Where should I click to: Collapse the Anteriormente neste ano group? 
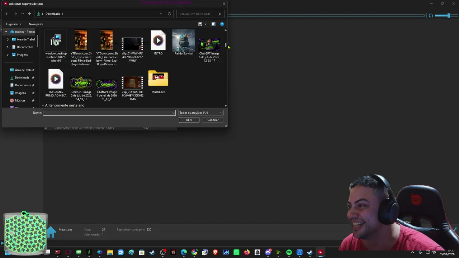coord(43,105)
